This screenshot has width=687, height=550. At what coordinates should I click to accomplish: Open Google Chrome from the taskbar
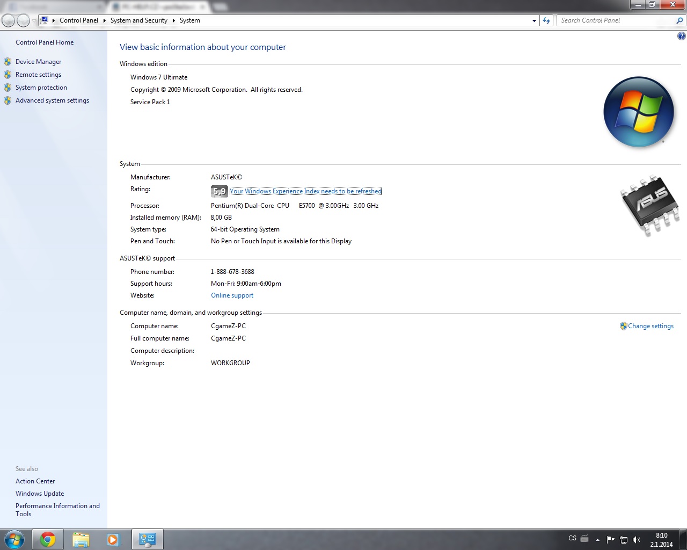point(48,539)
